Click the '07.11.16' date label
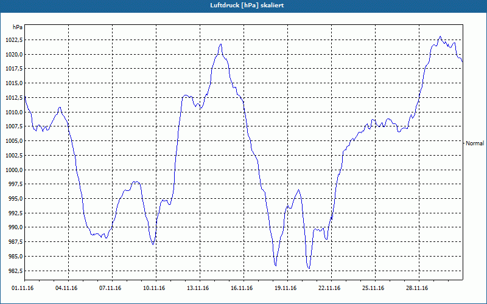Screen dimensions: 487x304 click(x=110, y=288)
